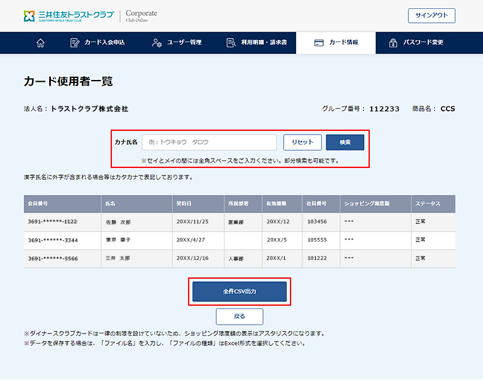Click expiry value 20XX/12
483x380 pixels.
click(x=278, y=221)
